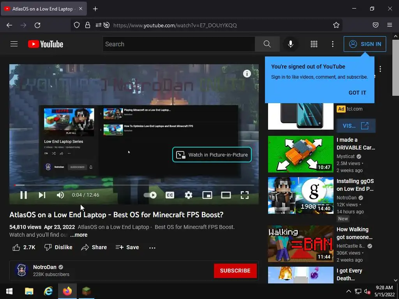Open video player settings gear
399x299 pixels.
[x=188, y=195]
